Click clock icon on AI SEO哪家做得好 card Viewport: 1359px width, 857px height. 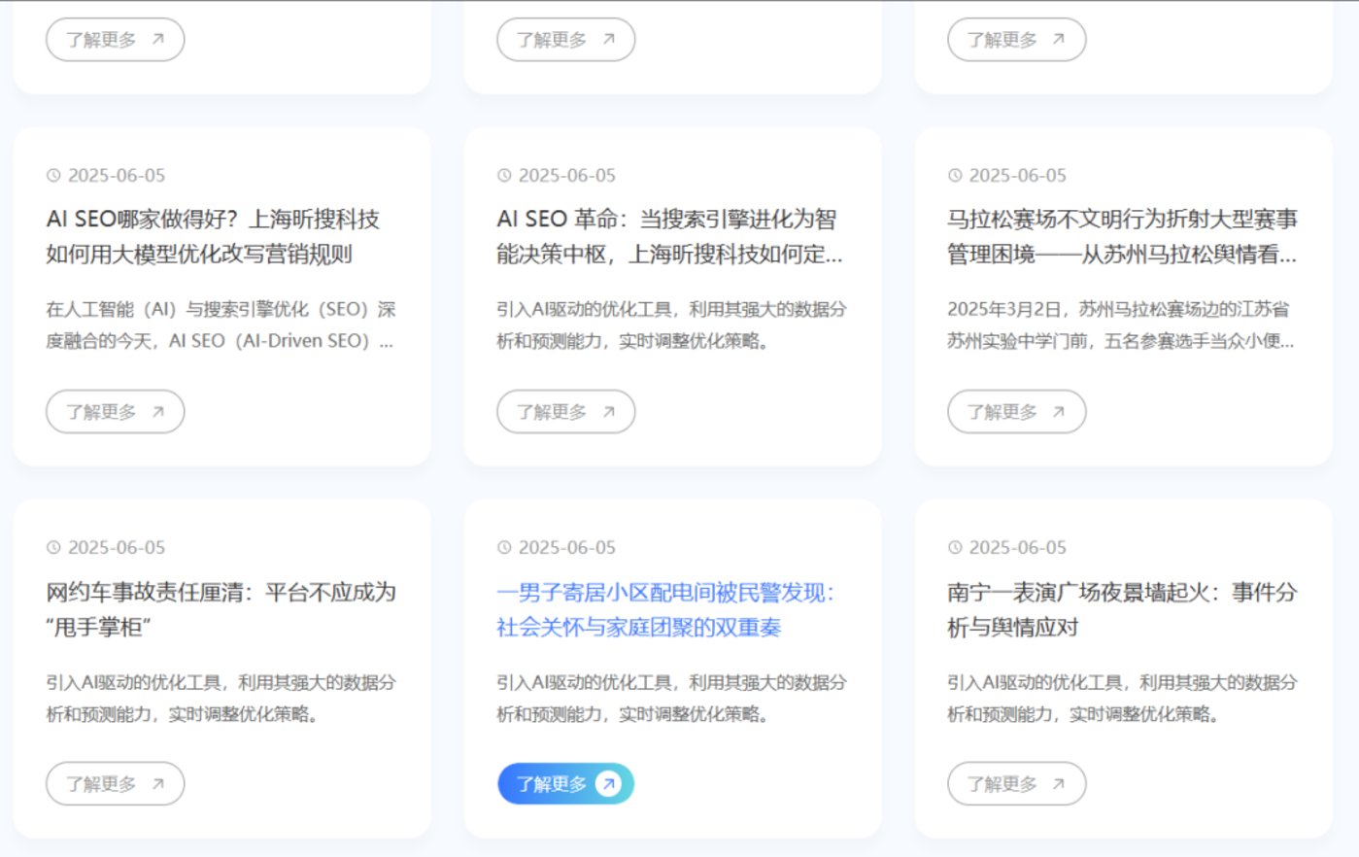[x=53, y=176]
